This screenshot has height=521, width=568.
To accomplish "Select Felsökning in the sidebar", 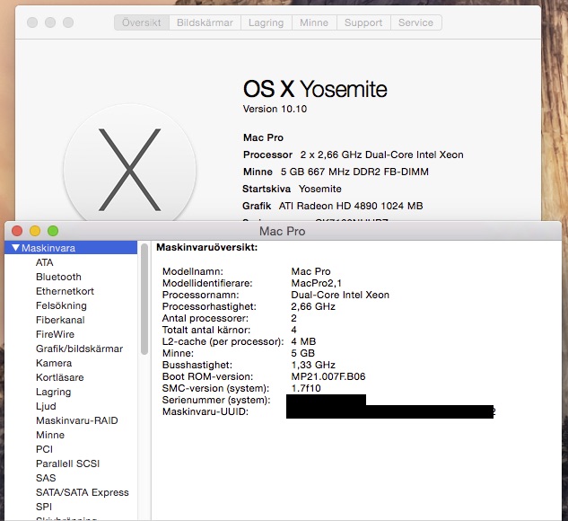I will [x=61, y=305].
